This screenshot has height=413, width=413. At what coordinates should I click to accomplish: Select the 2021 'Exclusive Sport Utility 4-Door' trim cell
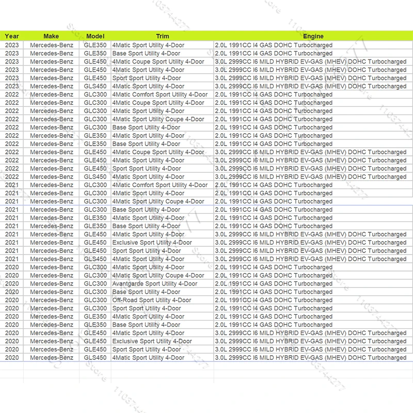162,243
